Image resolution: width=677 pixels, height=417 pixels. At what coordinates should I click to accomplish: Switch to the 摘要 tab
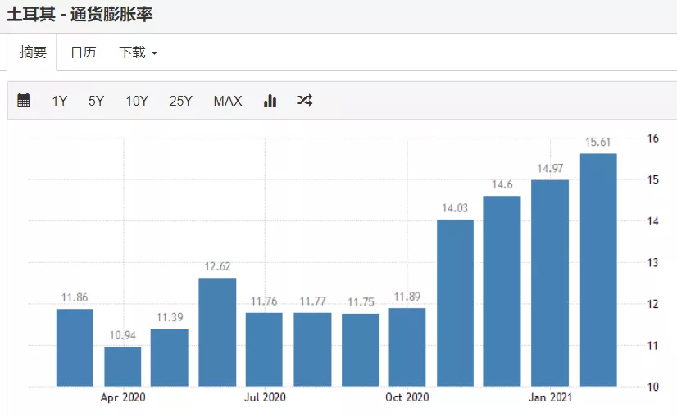coord(32,52)
